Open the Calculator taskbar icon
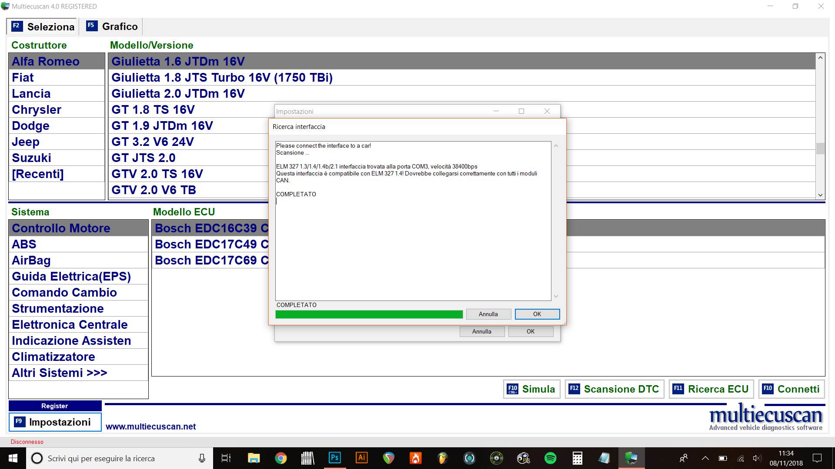 click(577, 458)
